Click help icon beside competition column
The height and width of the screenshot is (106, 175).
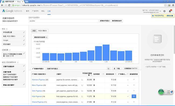(103, 74)
